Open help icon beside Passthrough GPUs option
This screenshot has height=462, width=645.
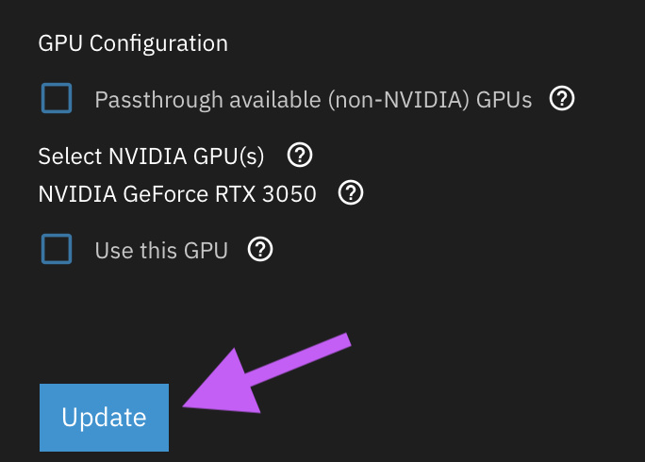click(562, 98)
